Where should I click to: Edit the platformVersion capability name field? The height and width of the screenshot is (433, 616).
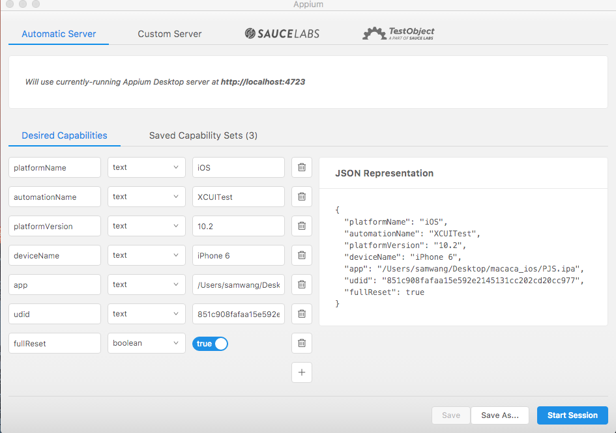pos(55,226)
